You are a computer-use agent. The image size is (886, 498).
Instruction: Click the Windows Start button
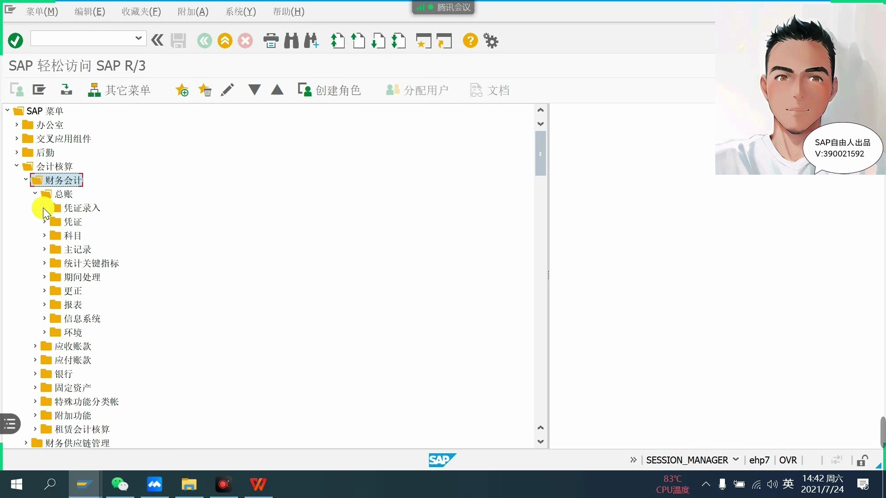pyautogui.click(x=17, y=484)
